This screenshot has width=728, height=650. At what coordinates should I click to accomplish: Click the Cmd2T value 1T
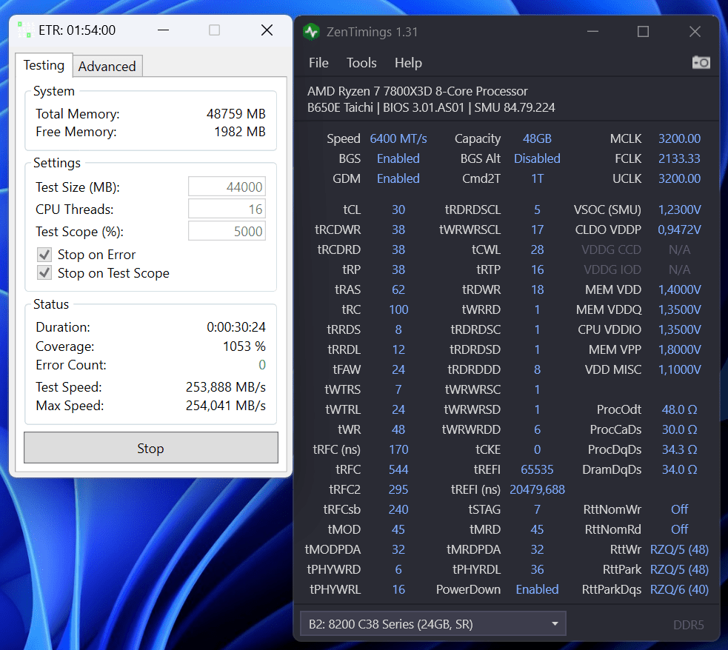click(537, 178)
